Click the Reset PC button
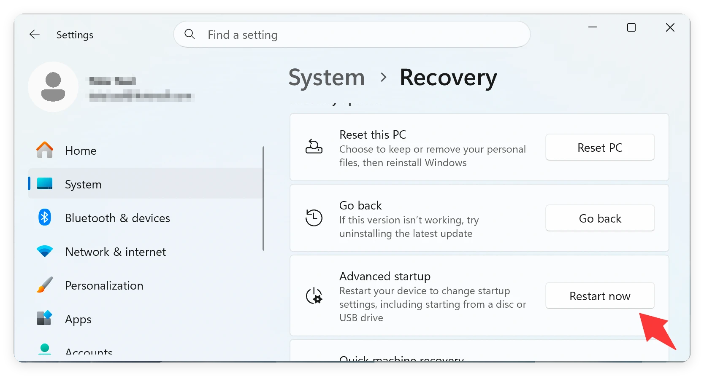The height and width of the screenshot is (376, 704). (600, 148)
